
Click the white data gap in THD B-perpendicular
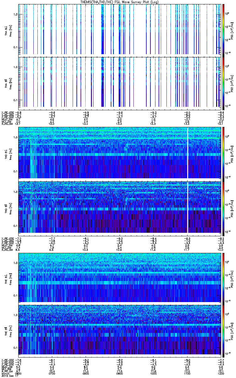[x=188, y=152]
